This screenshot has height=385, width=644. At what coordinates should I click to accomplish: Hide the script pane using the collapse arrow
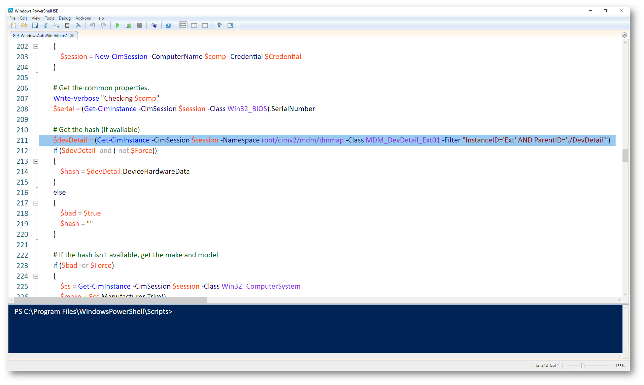tap(624, 35)
